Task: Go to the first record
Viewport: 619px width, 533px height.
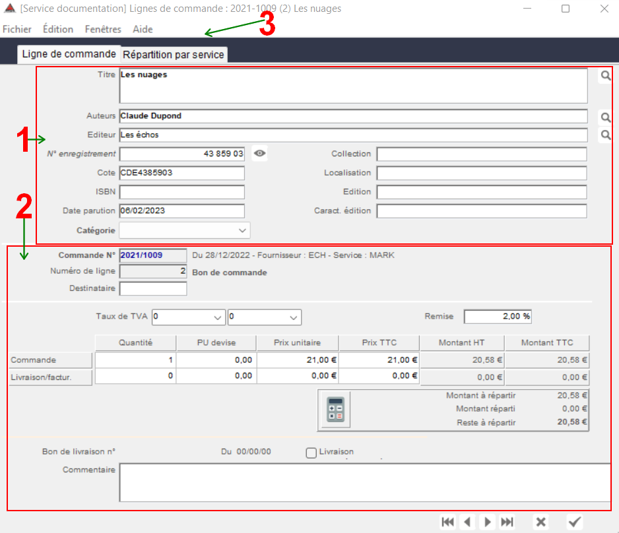Action: [x=447, y=522]
